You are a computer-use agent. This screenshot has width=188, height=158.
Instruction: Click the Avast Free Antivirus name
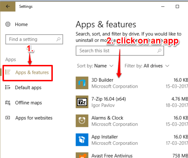coord(112,156)
